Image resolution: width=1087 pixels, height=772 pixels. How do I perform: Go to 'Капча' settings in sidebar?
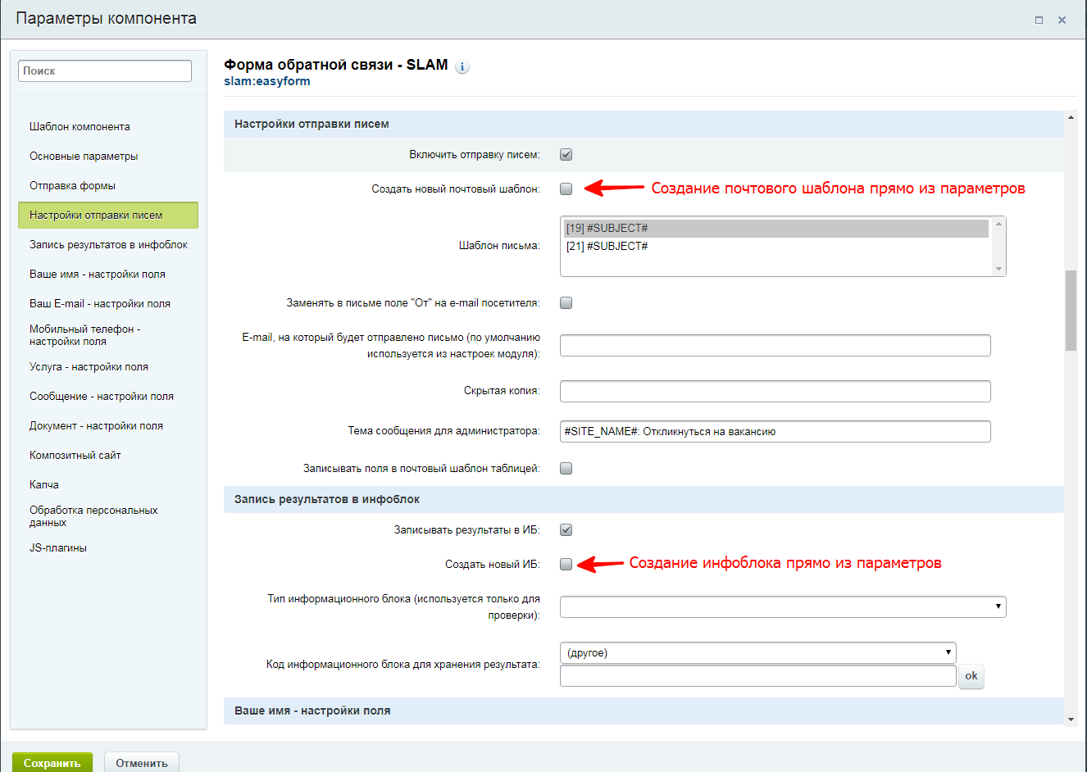point(44,484)
